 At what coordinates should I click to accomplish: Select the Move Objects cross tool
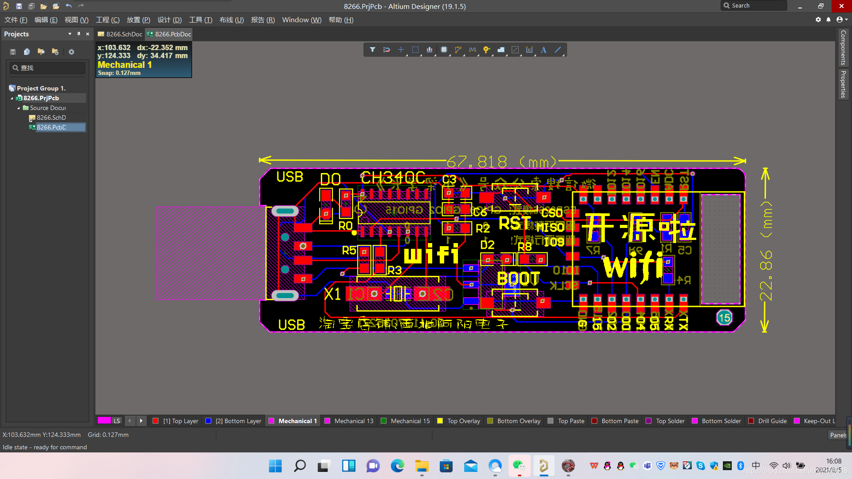(x=401, y=50)
